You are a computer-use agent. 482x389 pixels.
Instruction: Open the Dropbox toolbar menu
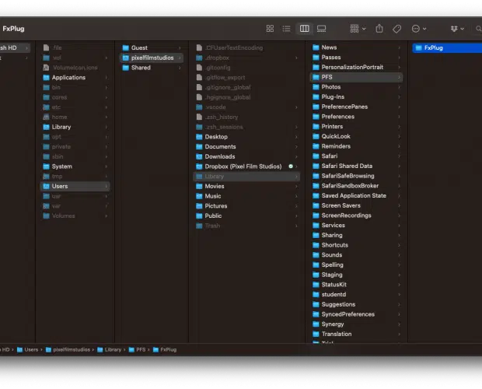[x=457, y=29]
